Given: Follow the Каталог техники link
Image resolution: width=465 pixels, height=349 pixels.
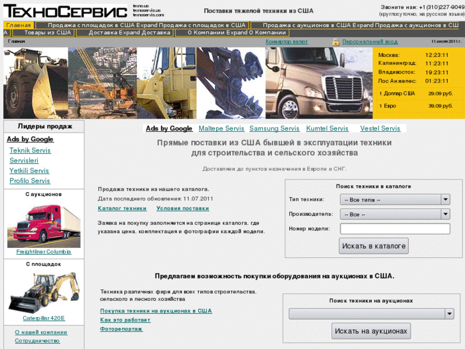Looking at the screenshot, I should 122,208.
